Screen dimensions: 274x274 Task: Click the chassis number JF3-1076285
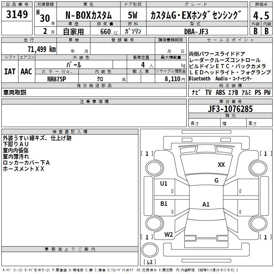pos(230,109)
